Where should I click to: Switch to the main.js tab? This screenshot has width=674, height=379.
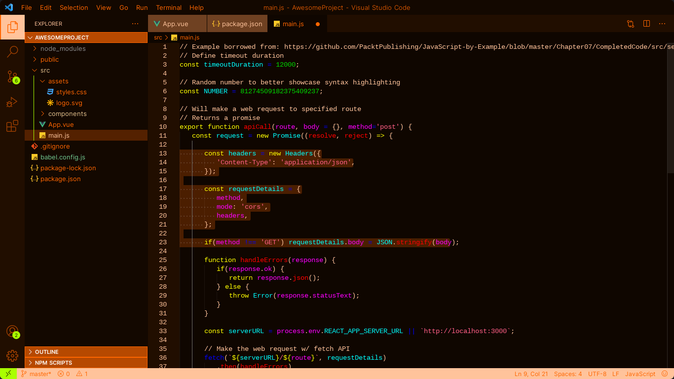coord(298,24)
